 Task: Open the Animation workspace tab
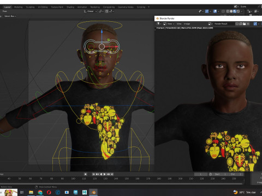(82, 7)
